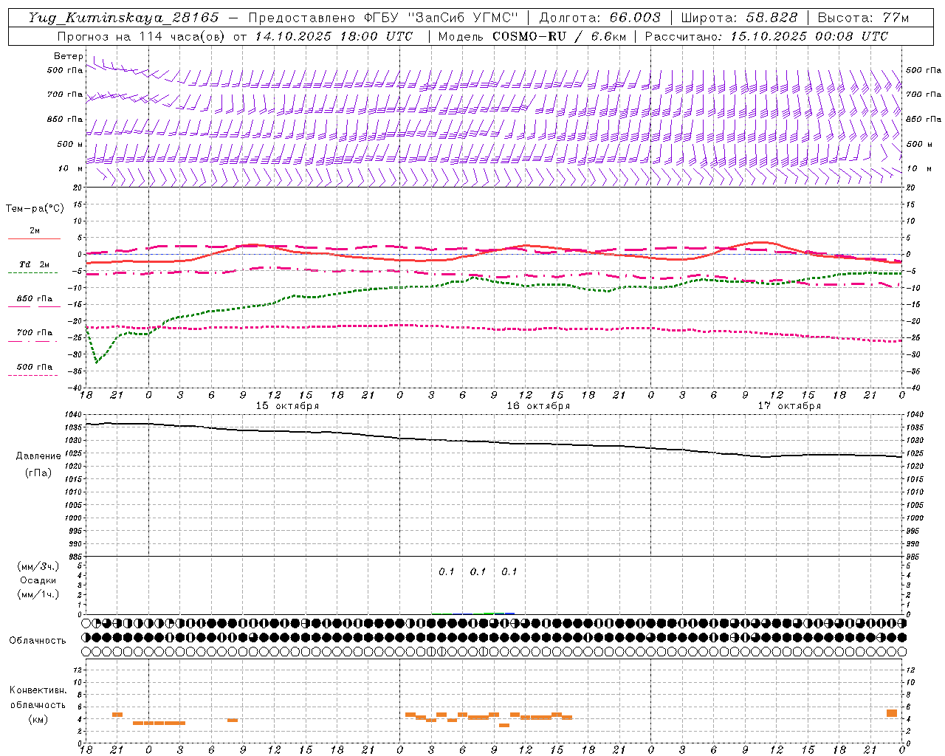945x756 pixels.
Task: Click the 1040 value on left pressure axis
Action: (72, 414)
